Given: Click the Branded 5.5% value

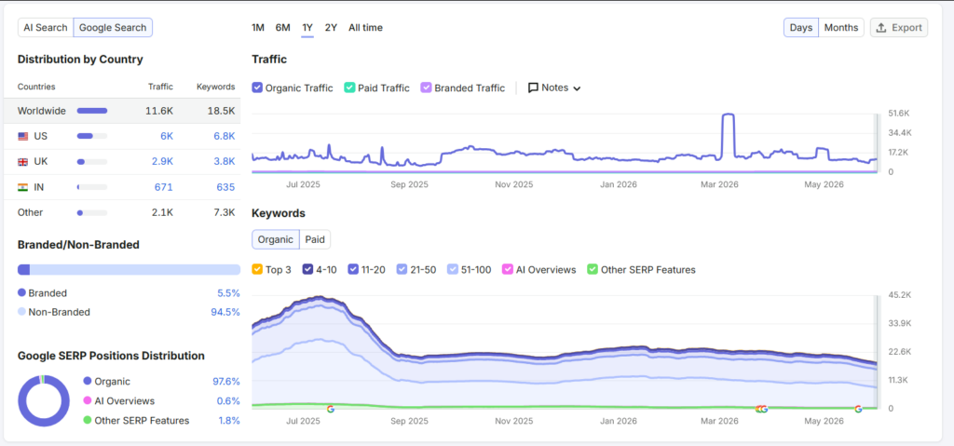Looking at the screenshot, I should click(x=228, y=293).
